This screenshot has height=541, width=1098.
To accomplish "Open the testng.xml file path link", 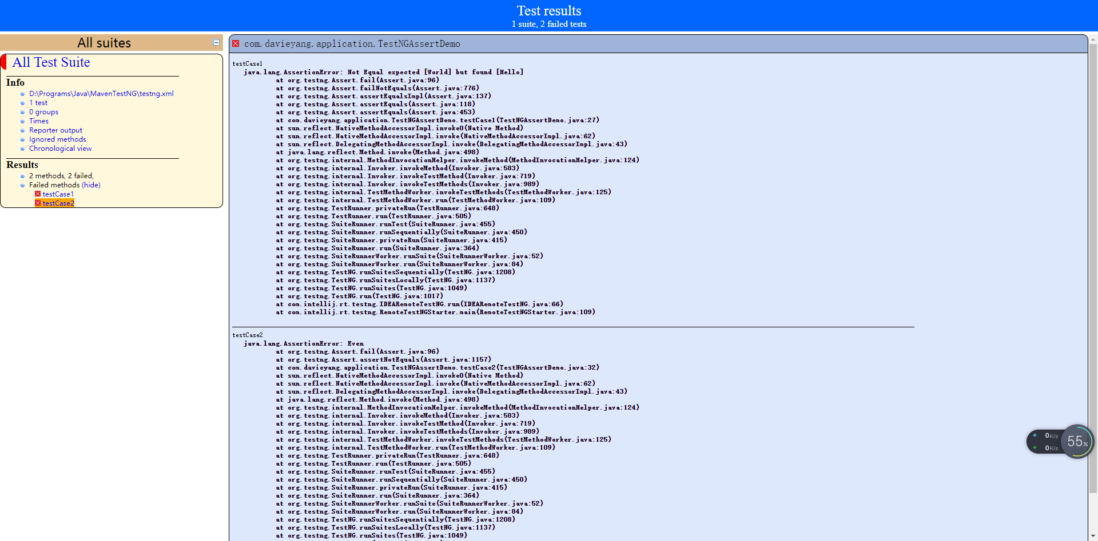I will coord(101,94).
